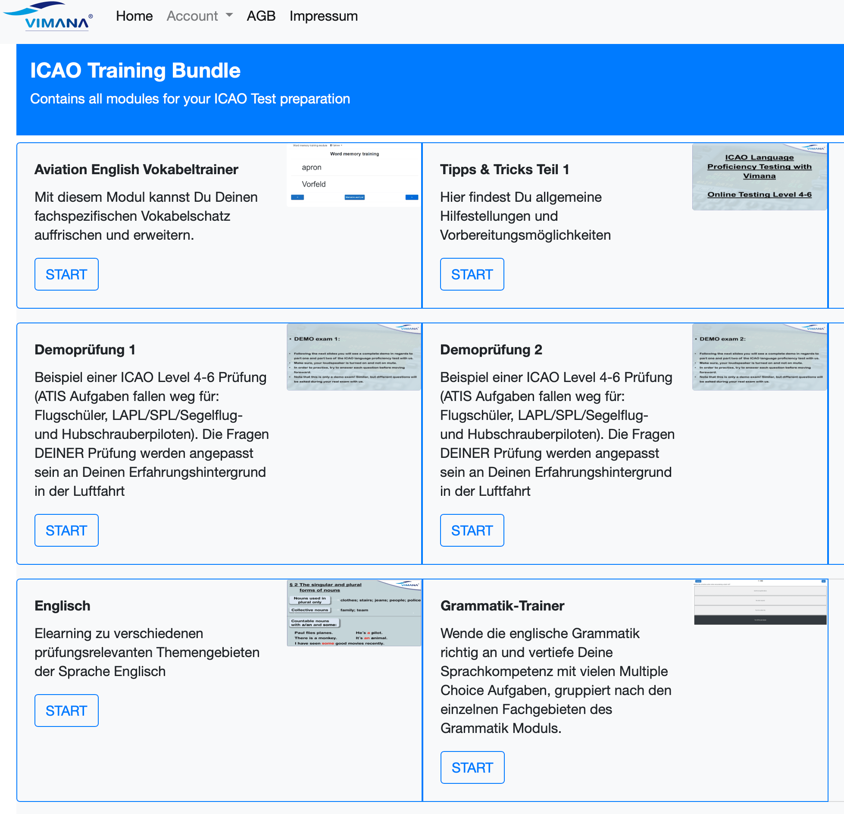The height and width of the screenshot is (814, 844).
Task: Click the ICAO Training Bundle heading
Action: coord(135,70)
